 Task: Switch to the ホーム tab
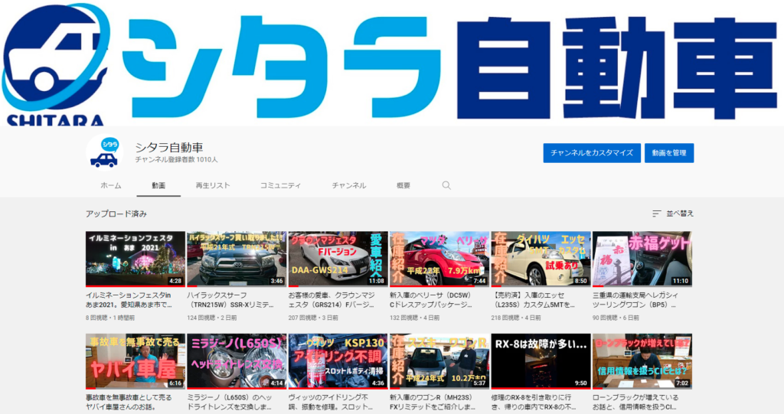[111, 185]
